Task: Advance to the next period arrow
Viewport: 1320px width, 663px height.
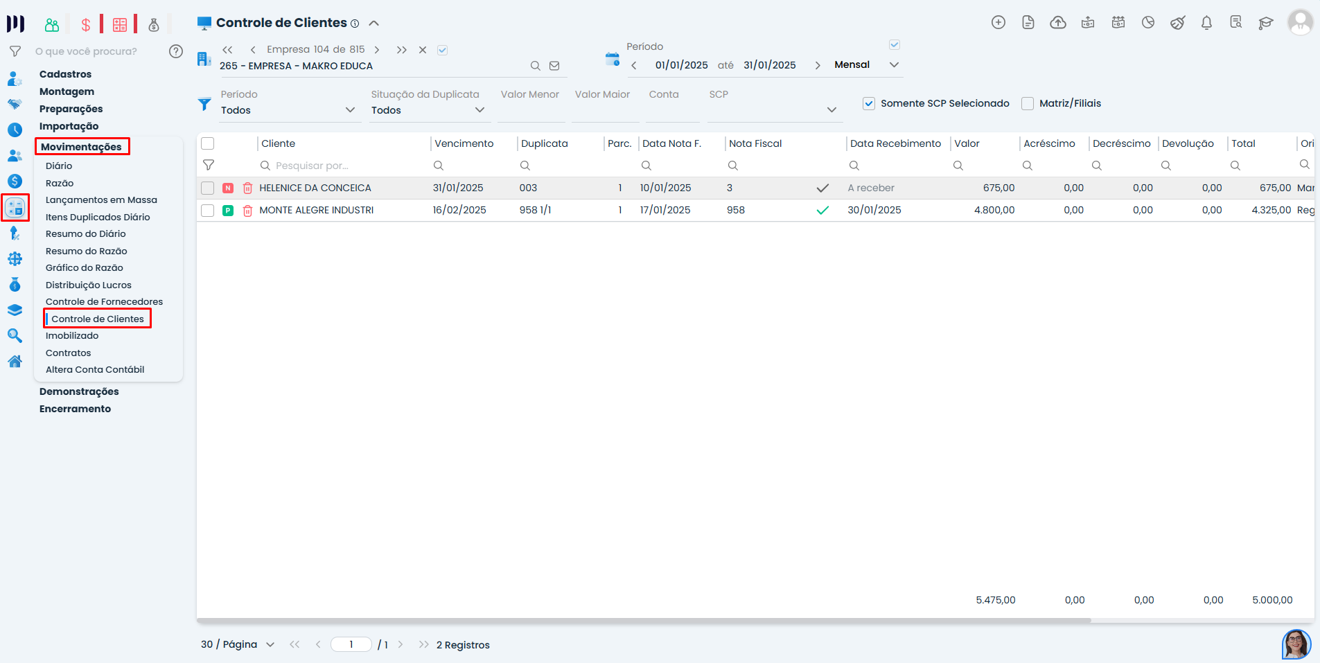Action: pos(818,65)
